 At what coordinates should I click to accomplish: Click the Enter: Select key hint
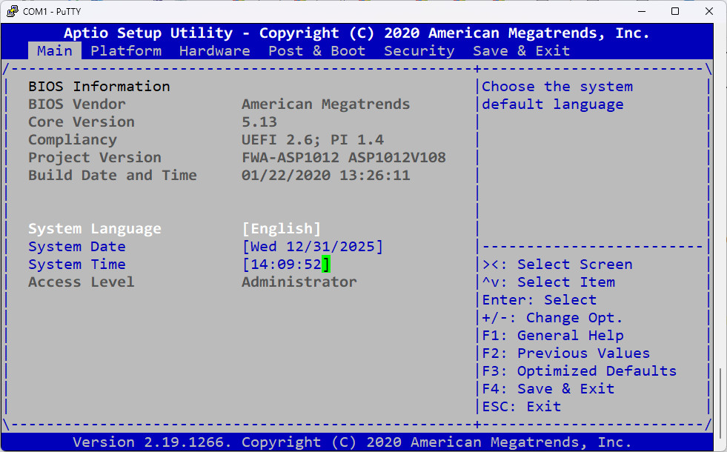point(540,300)
